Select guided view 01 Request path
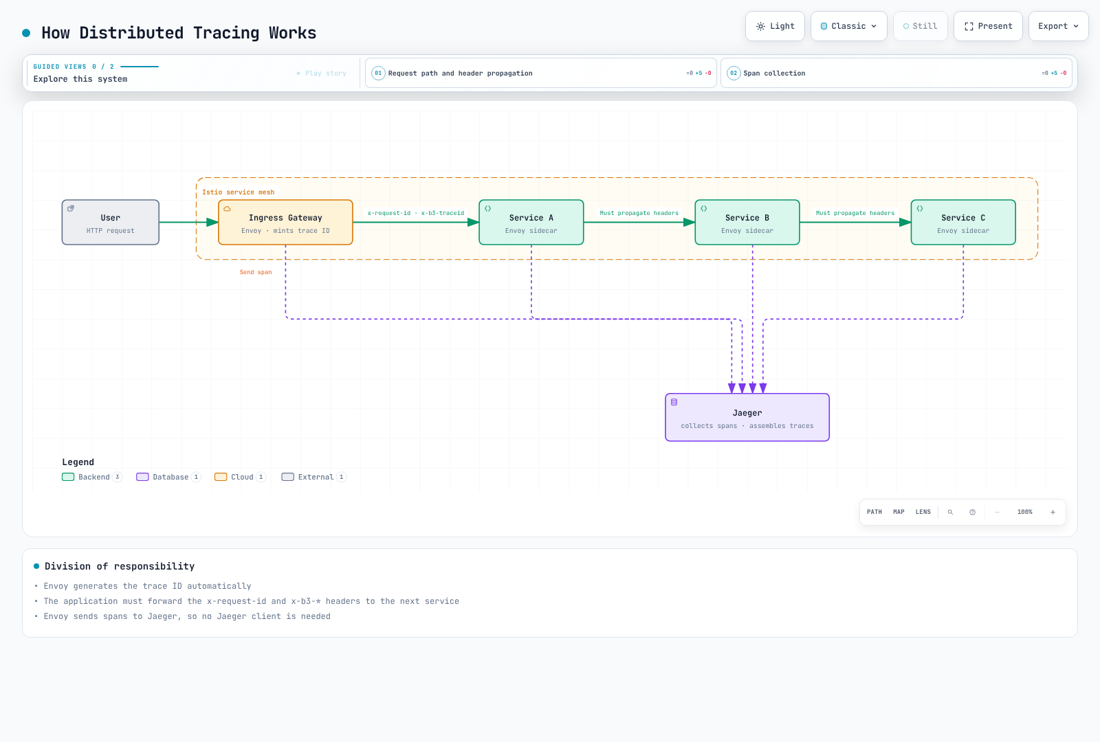 pos(540,73)
